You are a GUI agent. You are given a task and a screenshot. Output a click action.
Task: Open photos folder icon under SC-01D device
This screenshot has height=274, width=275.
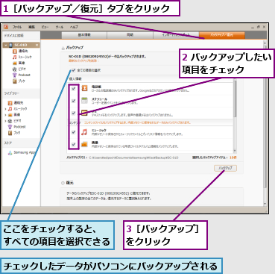(x=15, y=63)
